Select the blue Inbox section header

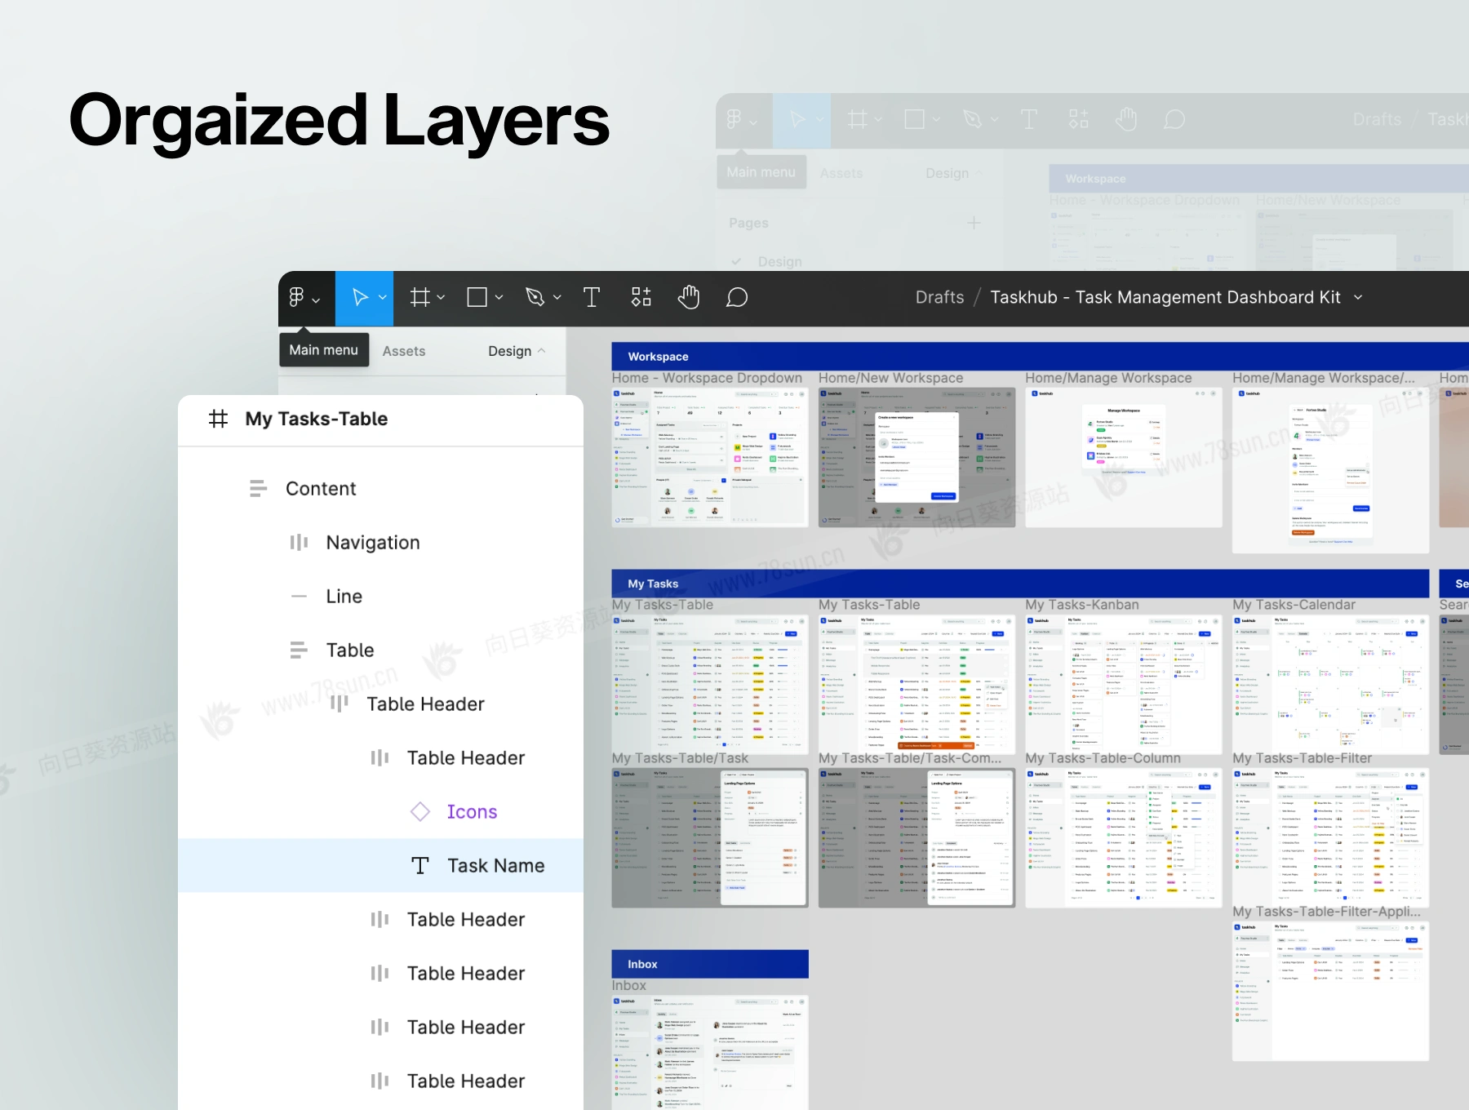(709, 964)
